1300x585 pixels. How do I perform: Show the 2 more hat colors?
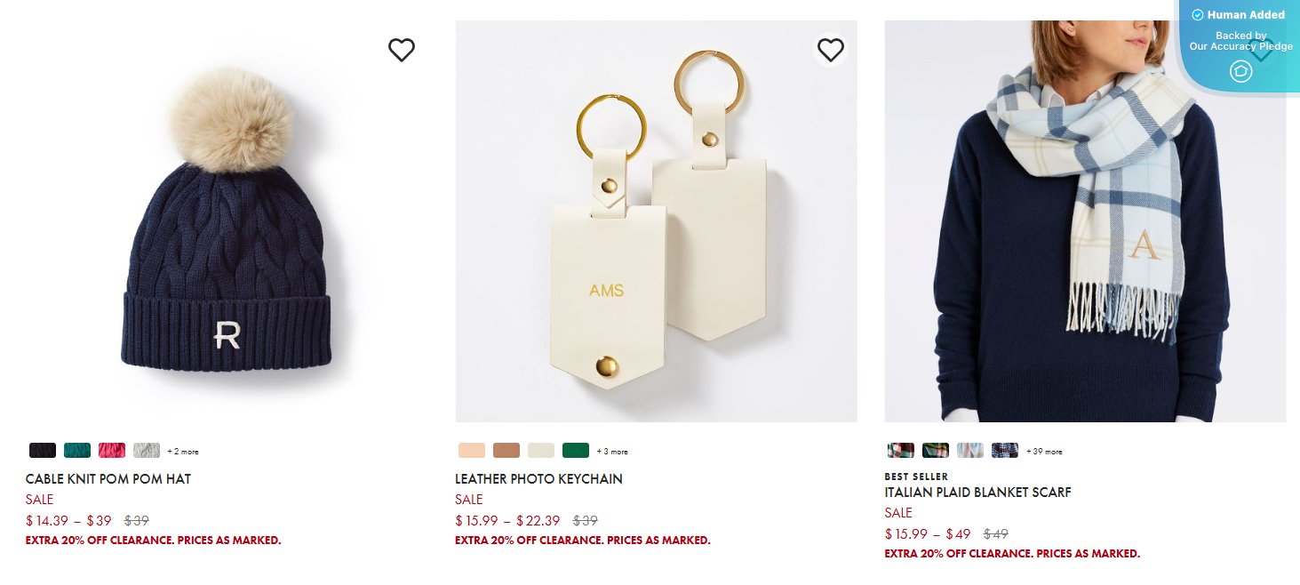pos(183,452)
